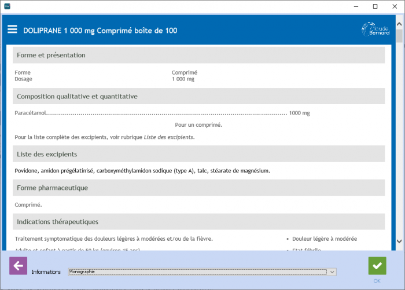Click the 'Forme pharmaceutique' section header
This screenshot has width=405, height=290.
[x=198, y=188]
